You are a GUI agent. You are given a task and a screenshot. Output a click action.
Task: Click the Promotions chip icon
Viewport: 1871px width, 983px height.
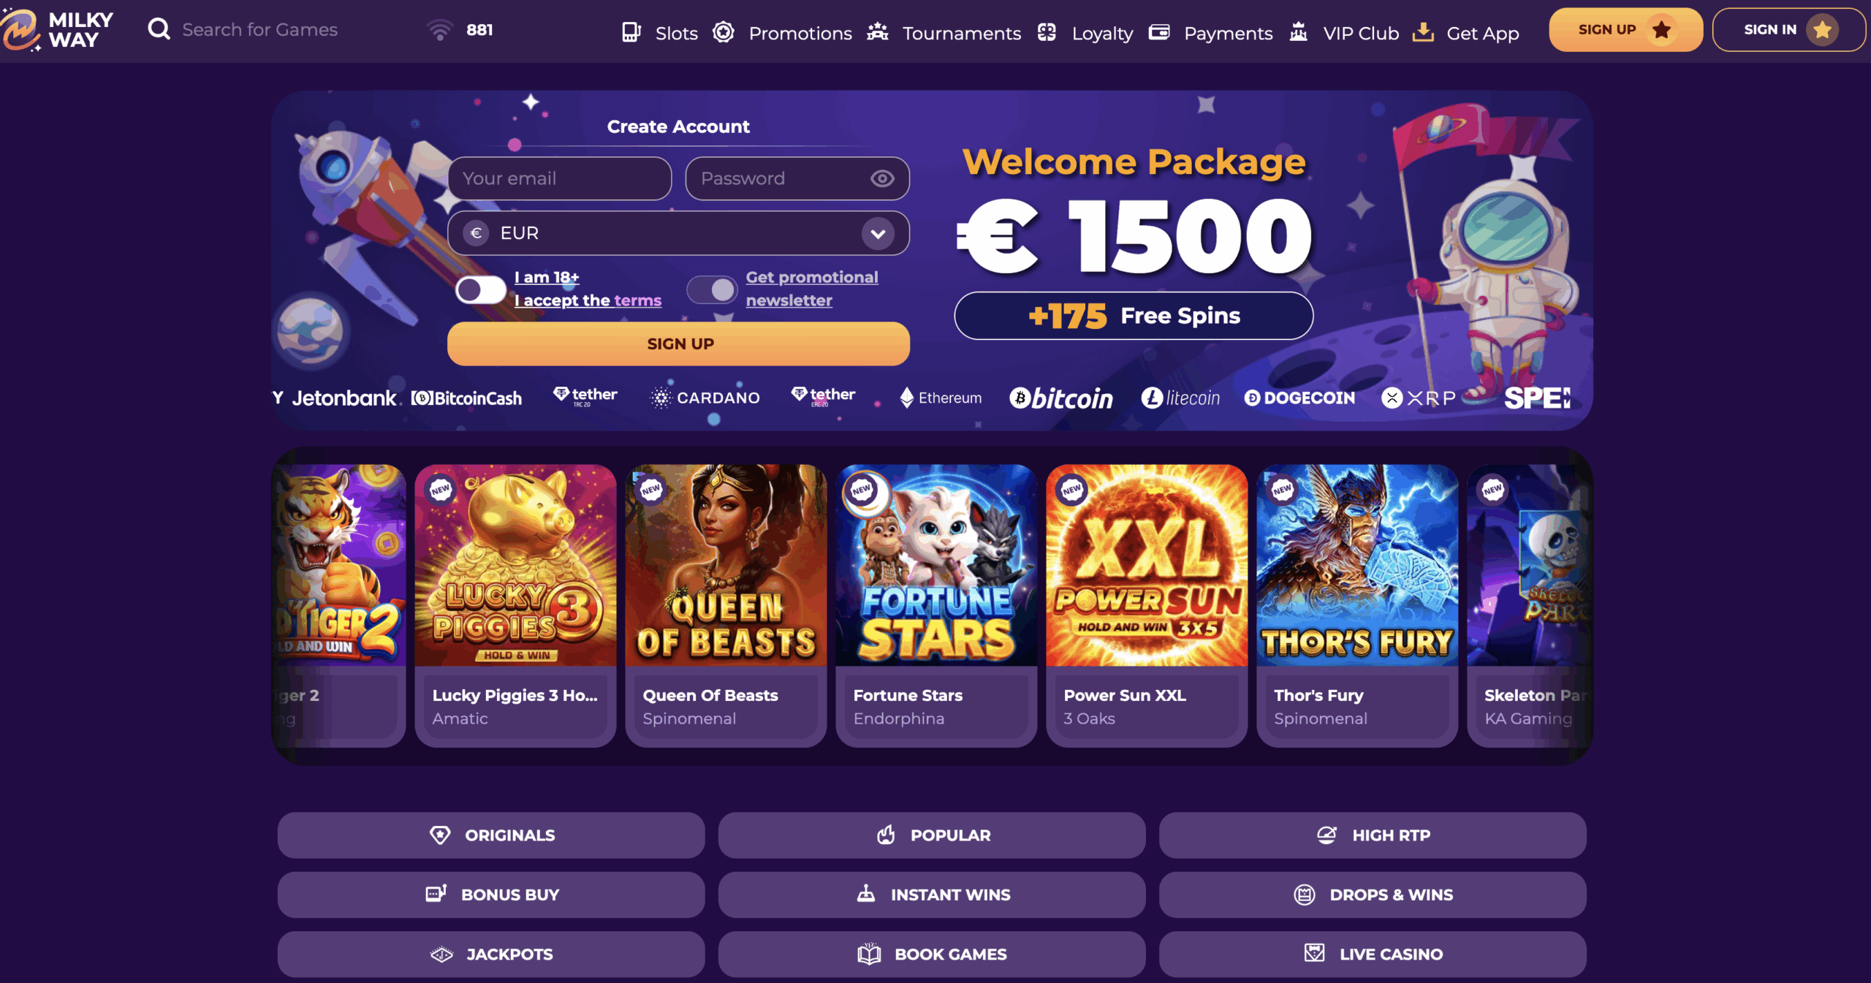click(x=724, y=32)
